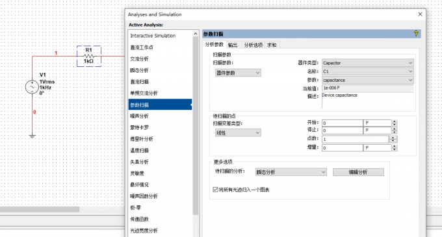Click the Device capacitance description text
The width and height of the screenshot is (442, 237).
coord(340,95)
